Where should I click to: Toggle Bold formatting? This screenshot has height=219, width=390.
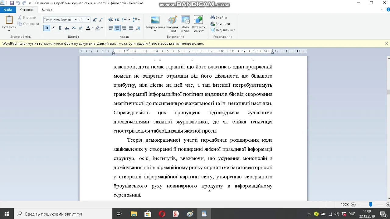coord(46,28)
